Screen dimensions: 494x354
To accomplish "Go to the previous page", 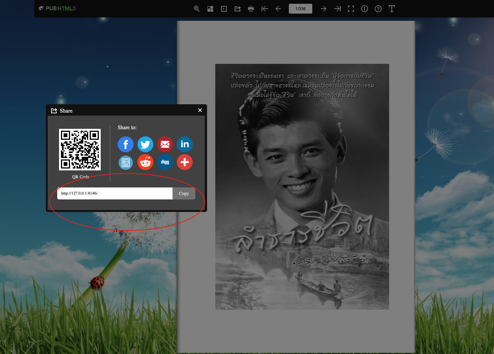I will (x=278, y=9).
